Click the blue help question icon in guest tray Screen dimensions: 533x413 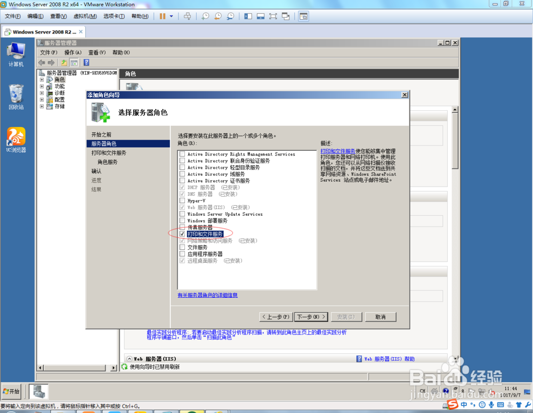point(446,391)
